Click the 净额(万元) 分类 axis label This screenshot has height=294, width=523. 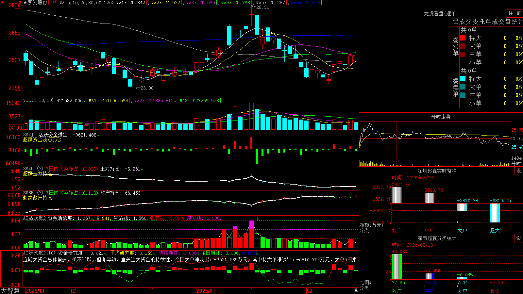coord(371,228)
